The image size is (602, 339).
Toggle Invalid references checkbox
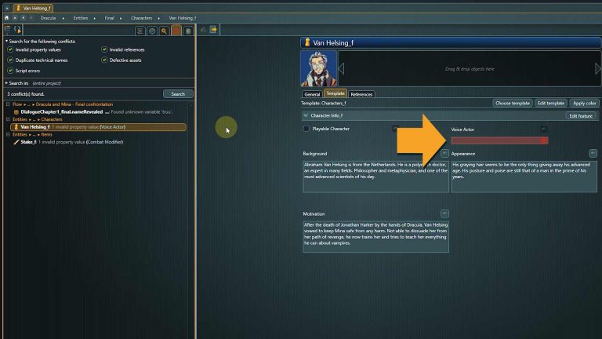pos(104,49)
